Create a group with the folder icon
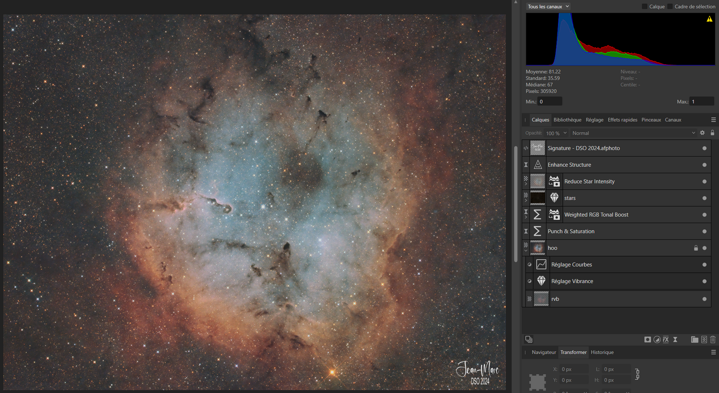719x393 pixels. 695,339
